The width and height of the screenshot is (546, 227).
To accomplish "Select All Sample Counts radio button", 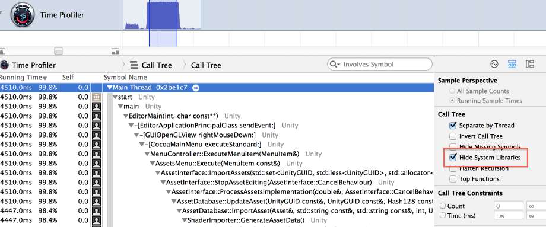I will click(x=452, y=91).
